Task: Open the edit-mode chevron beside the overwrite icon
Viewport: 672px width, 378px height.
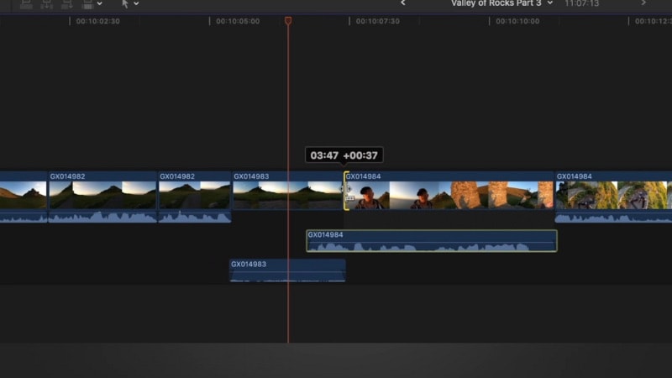Action: point(99,4)
